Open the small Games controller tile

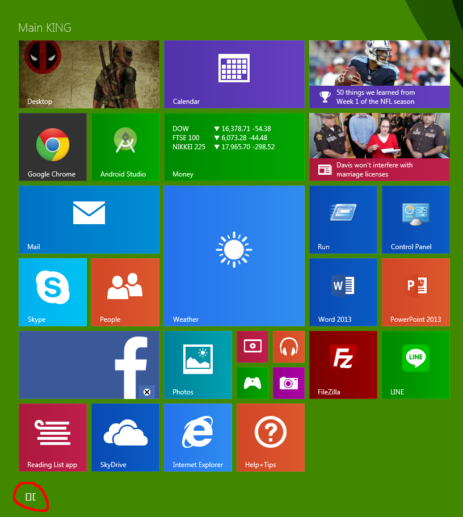tap(252, 383)
